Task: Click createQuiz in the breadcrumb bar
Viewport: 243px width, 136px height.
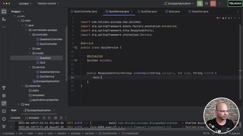Action: click(x=130, y=133)
